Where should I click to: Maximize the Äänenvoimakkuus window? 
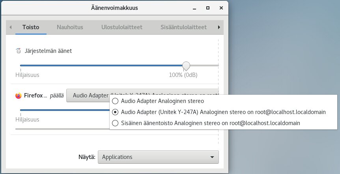coord(208,8)
